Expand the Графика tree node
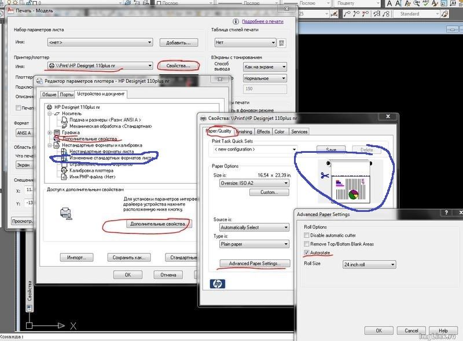Image resolution: width=463 pixels, height=341 pixels. tap(50, 133)
